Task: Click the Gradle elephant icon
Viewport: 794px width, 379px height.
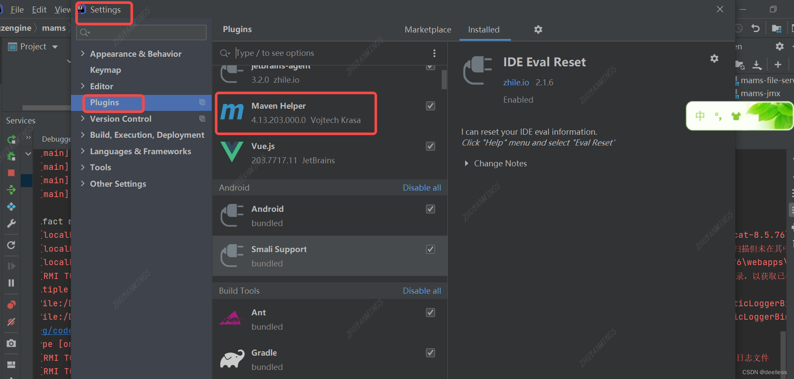Action: 232,359
